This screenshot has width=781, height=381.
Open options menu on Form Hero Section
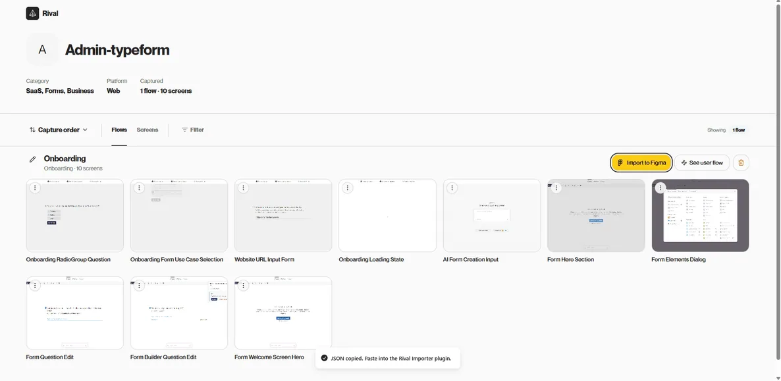556,188
